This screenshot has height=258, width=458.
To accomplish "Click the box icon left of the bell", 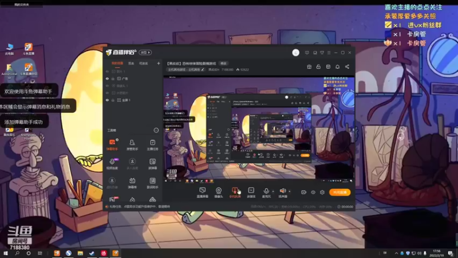I will [x=328, y=67].
